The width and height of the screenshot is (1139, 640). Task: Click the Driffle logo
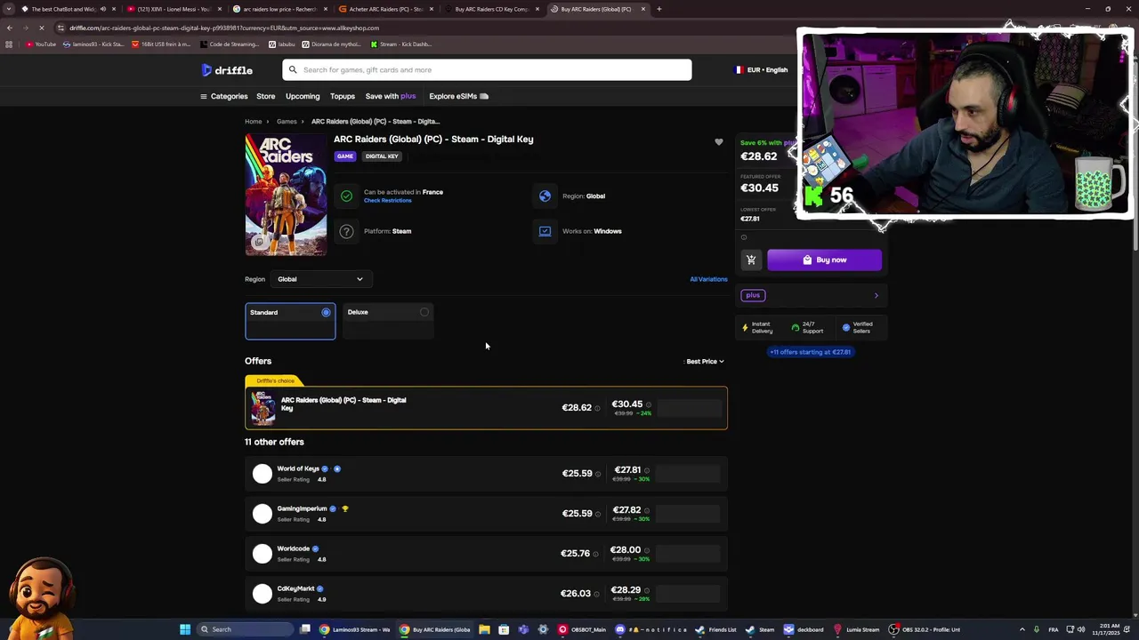tap(227, 70)
